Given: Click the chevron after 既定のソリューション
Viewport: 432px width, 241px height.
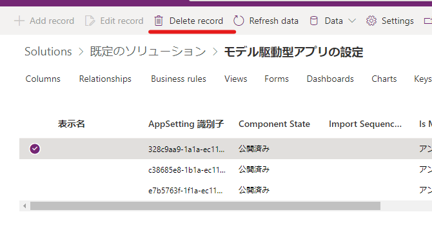Looking at the screenshot, I should pyautogui.click(x=215, y=52).
